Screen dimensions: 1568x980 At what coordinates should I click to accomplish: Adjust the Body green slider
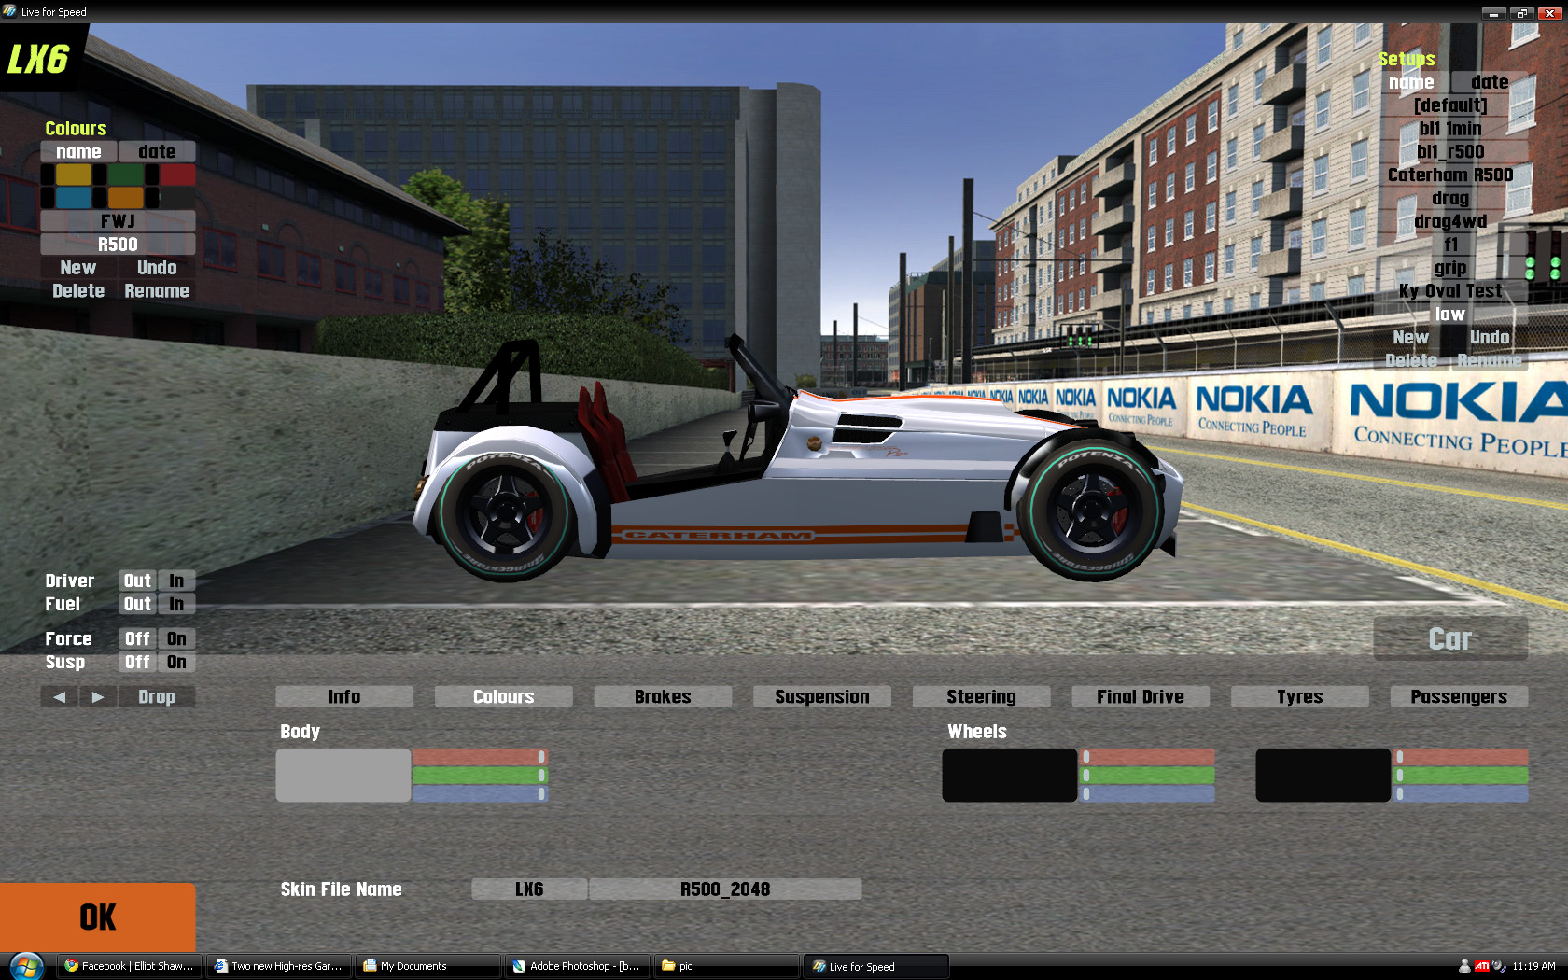(x=480, y=775)
